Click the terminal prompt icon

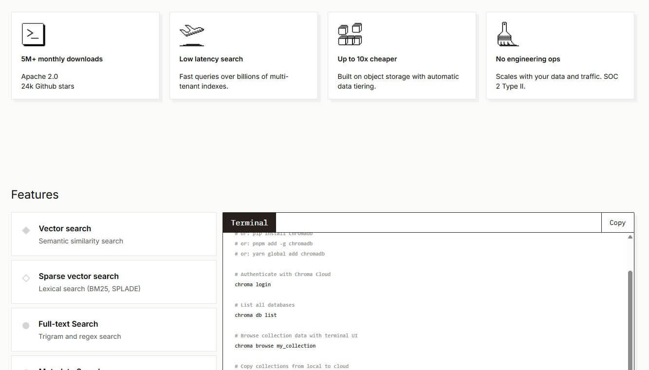(33, 35)
